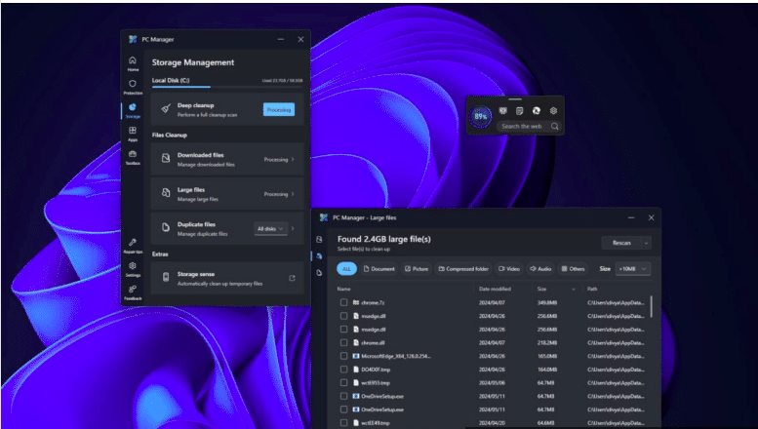Open Edge browser icon in the floating toolbar
Image resolution: width=758 pixels, height=429 pixels.
pyautogui.click(x=537, y=111)
